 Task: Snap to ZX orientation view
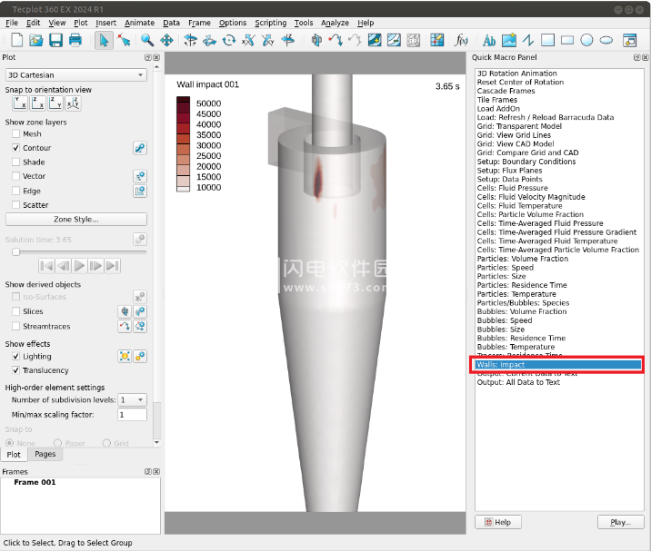[38, 103]
